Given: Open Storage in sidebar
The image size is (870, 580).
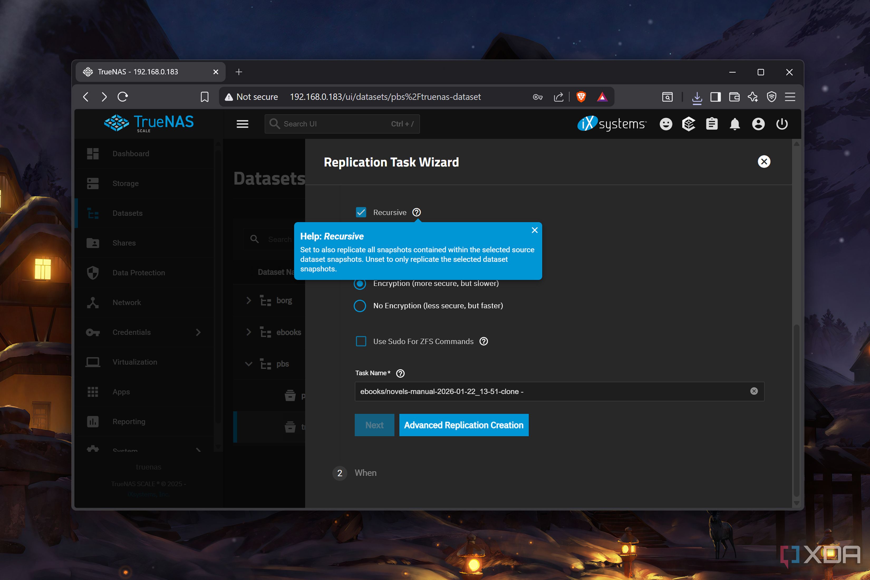Looking at the screenshot, I should [144, 183].
